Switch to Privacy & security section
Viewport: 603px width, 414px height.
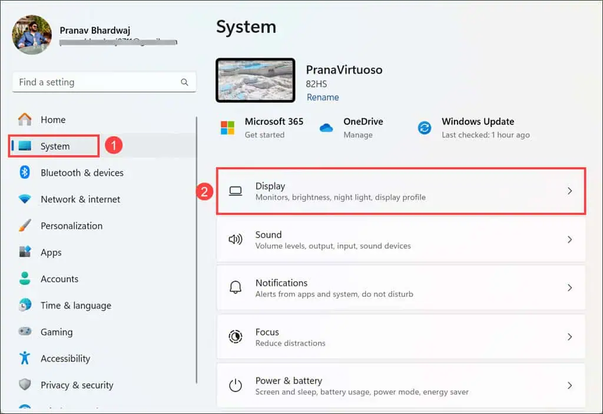click(77, 385)
